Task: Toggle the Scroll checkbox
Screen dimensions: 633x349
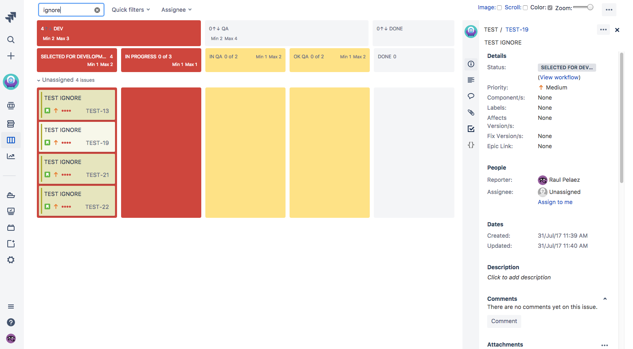Action: (525, 8)
